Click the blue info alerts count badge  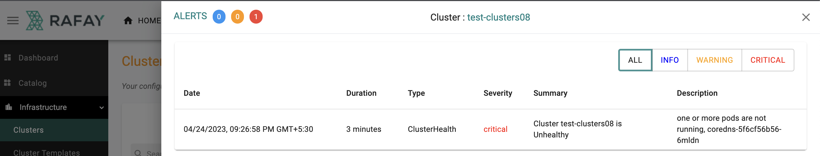(219, 17)
